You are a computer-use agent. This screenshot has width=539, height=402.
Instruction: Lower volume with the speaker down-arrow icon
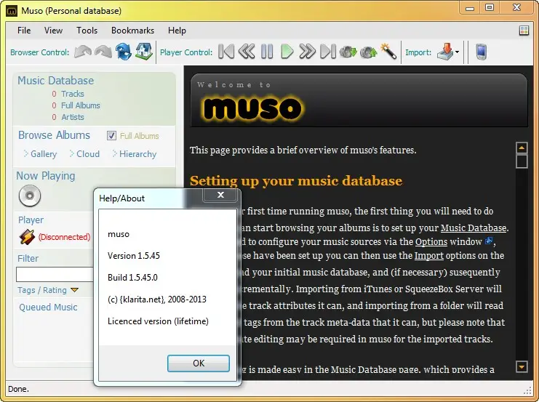coord(348,52)
